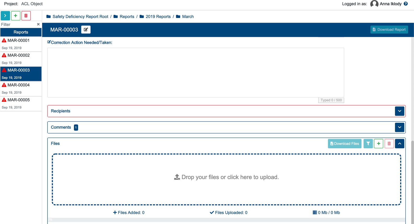
Task: Click the page vertical scrollbar
Action: click(412, 182)
